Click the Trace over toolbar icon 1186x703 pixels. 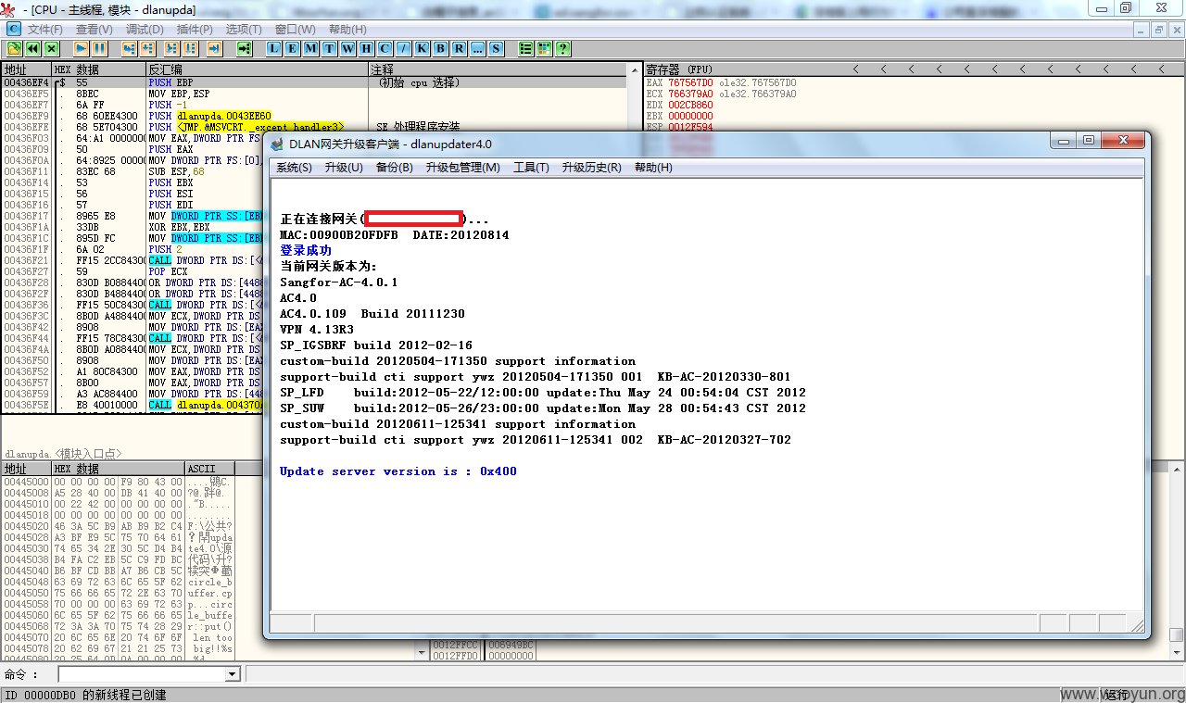tap(190, 48)
